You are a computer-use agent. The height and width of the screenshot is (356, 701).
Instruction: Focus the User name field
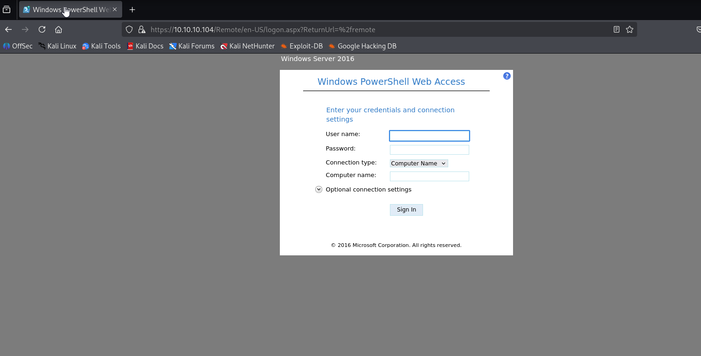430,136
